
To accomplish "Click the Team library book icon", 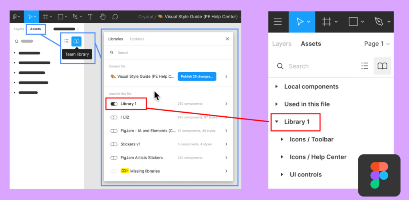I will coord(76,41).
